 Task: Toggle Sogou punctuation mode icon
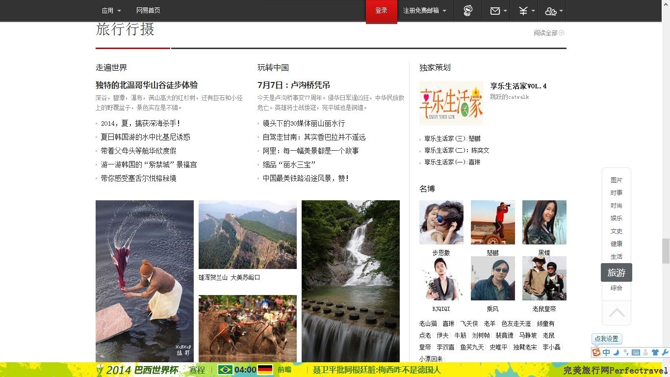(x=625, y=352)
